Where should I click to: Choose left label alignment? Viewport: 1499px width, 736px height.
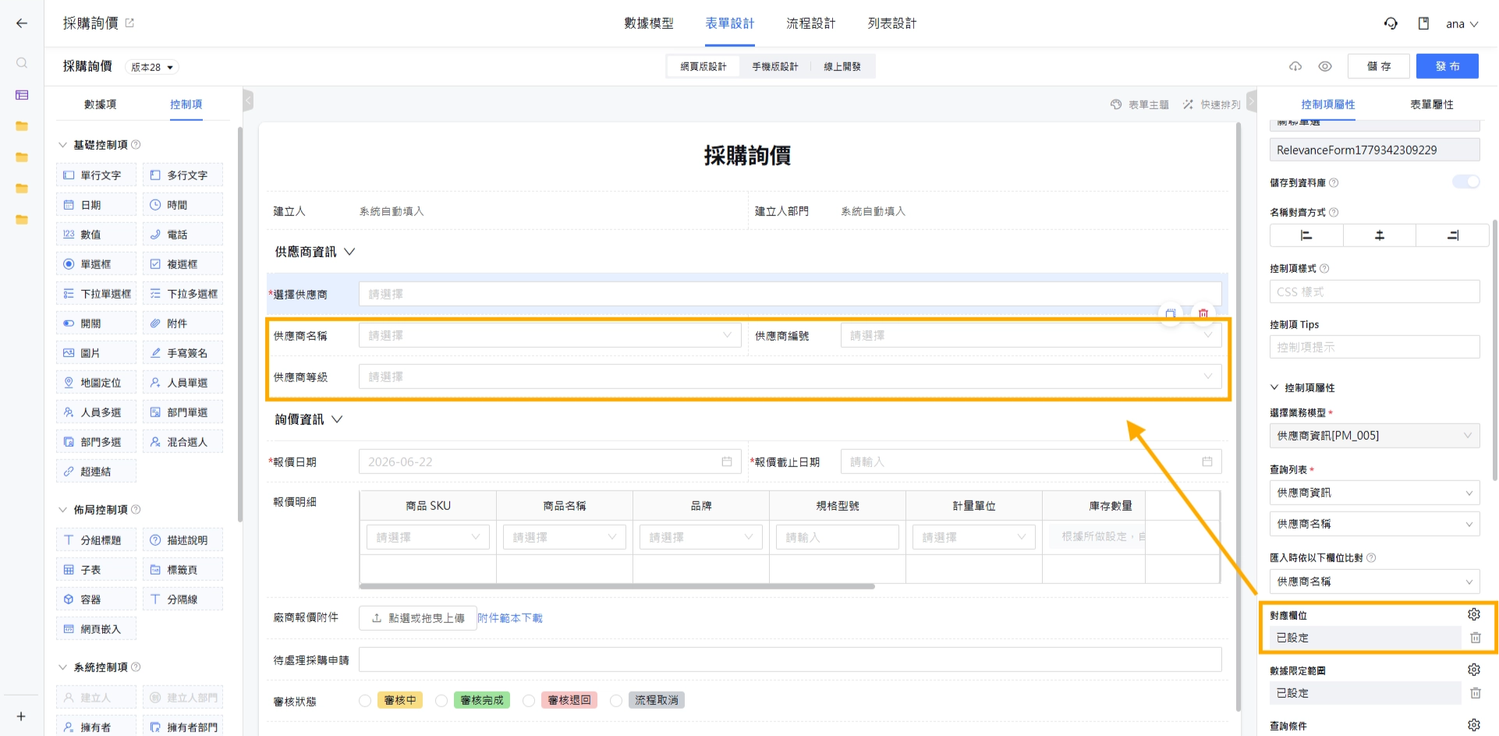tap(1306, 235)
